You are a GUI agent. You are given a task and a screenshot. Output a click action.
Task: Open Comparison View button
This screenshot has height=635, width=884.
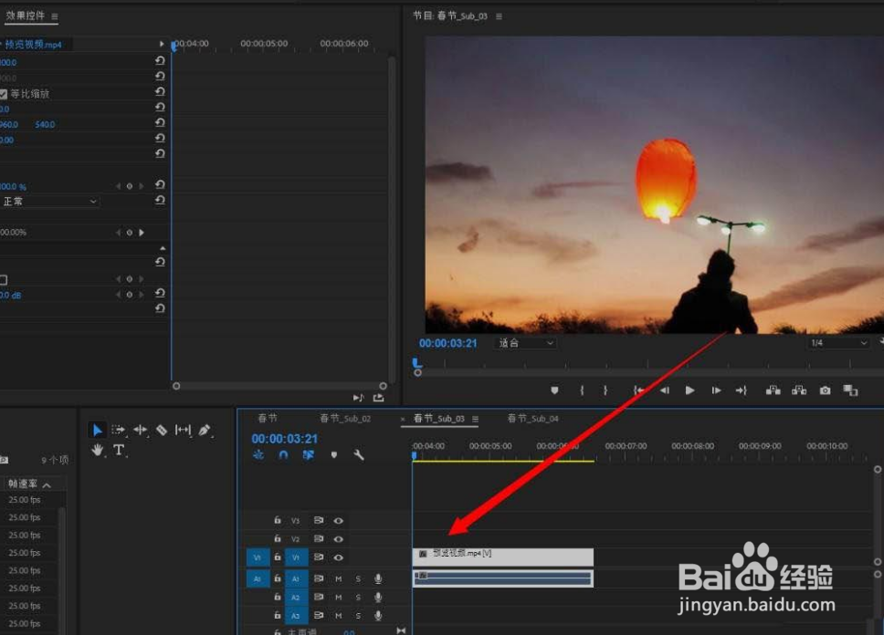850,390
